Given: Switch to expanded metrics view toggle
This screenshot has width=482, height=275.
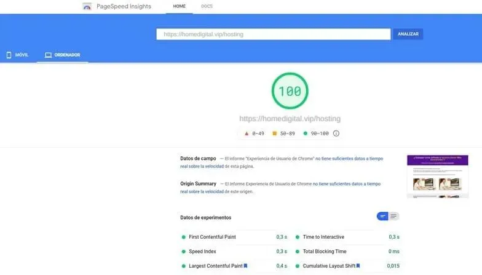Looking at the screenshot, I should (x=393, y=217).
